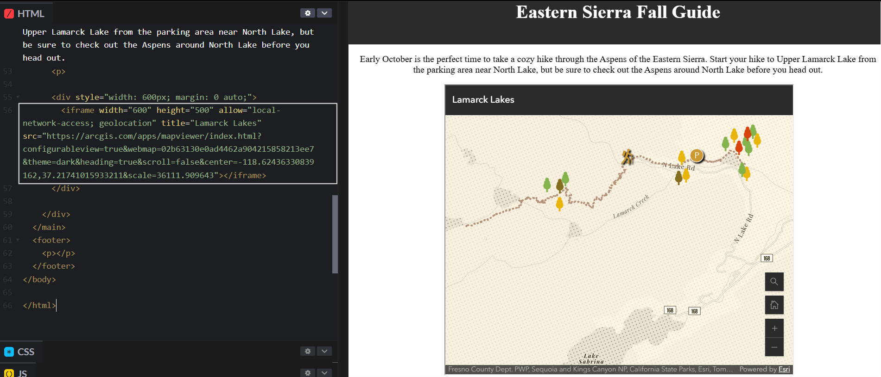This screenshot has height=377, width=881.
Task: Click the closing main tag in code
Action: (x=49, y=227)
